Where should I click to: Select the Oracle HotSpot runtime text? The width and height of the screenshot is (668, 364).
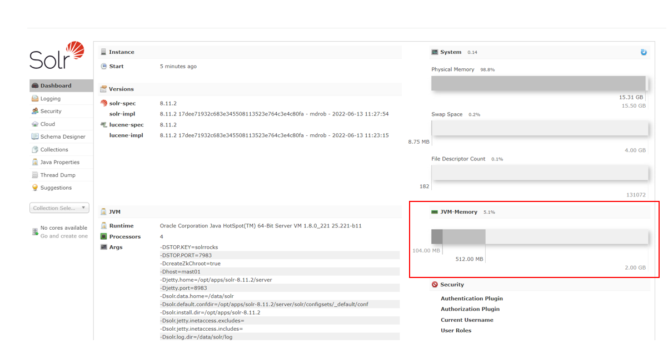[x=261, y=226]
